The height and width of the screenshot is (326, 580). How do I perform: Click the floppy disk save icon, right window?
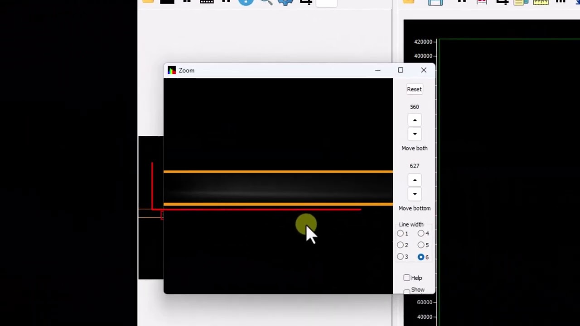point(435,2)
